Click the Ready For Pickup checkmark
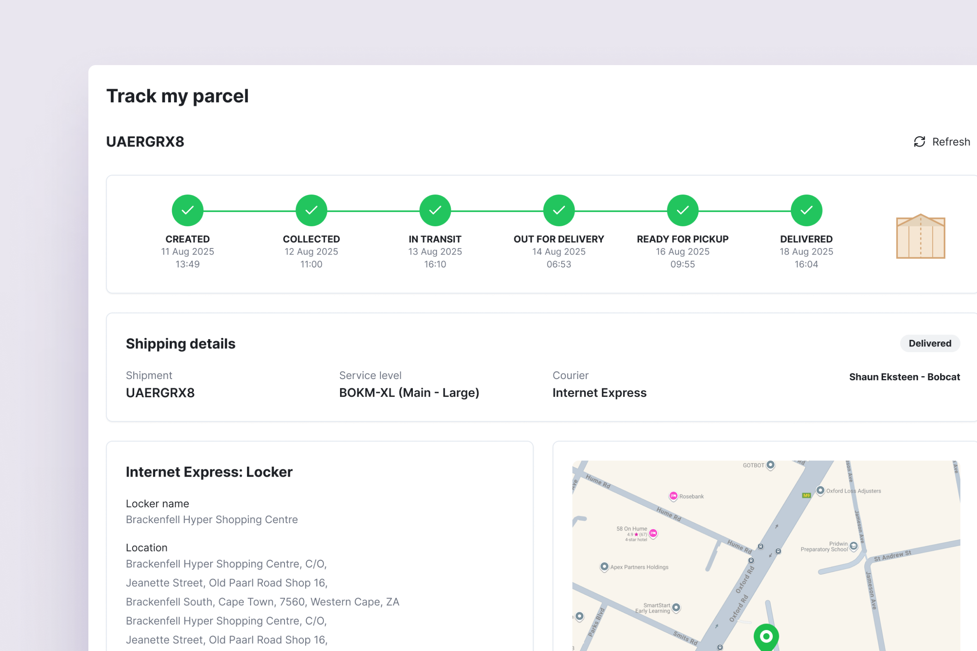 682,210
